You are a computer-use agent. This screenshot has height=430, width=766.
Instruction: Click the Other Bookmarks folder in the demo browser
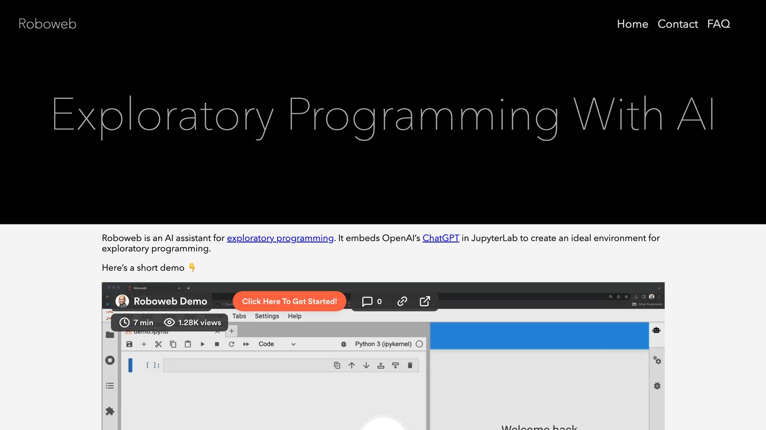point(647,304)
